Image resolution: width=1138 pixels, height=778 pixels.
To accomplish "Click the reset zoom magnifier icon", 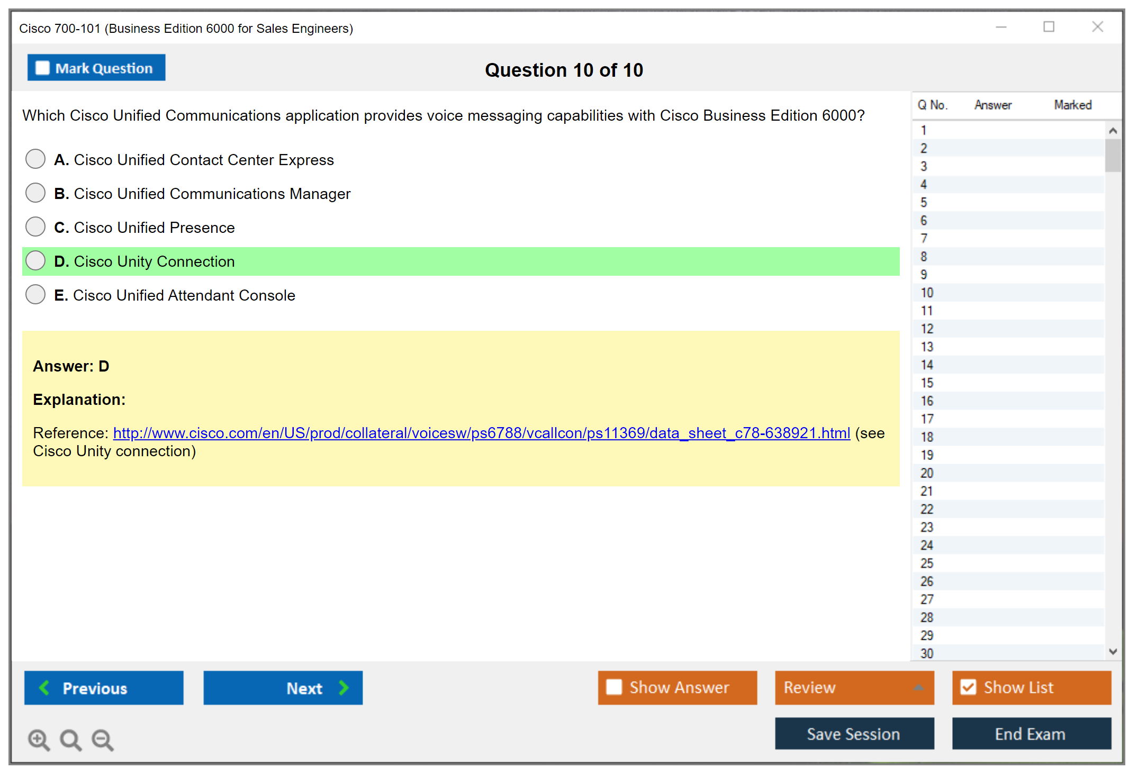I will [x=70, y=739].
